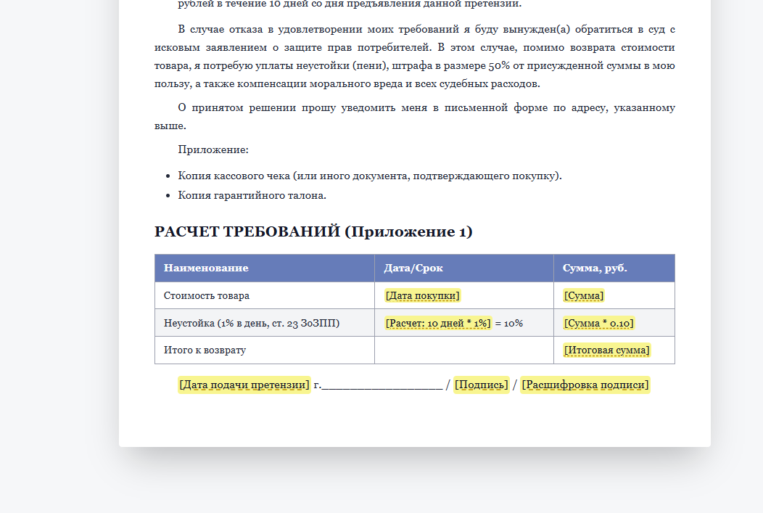Click paragraph starting with В случае отказа

415,56
